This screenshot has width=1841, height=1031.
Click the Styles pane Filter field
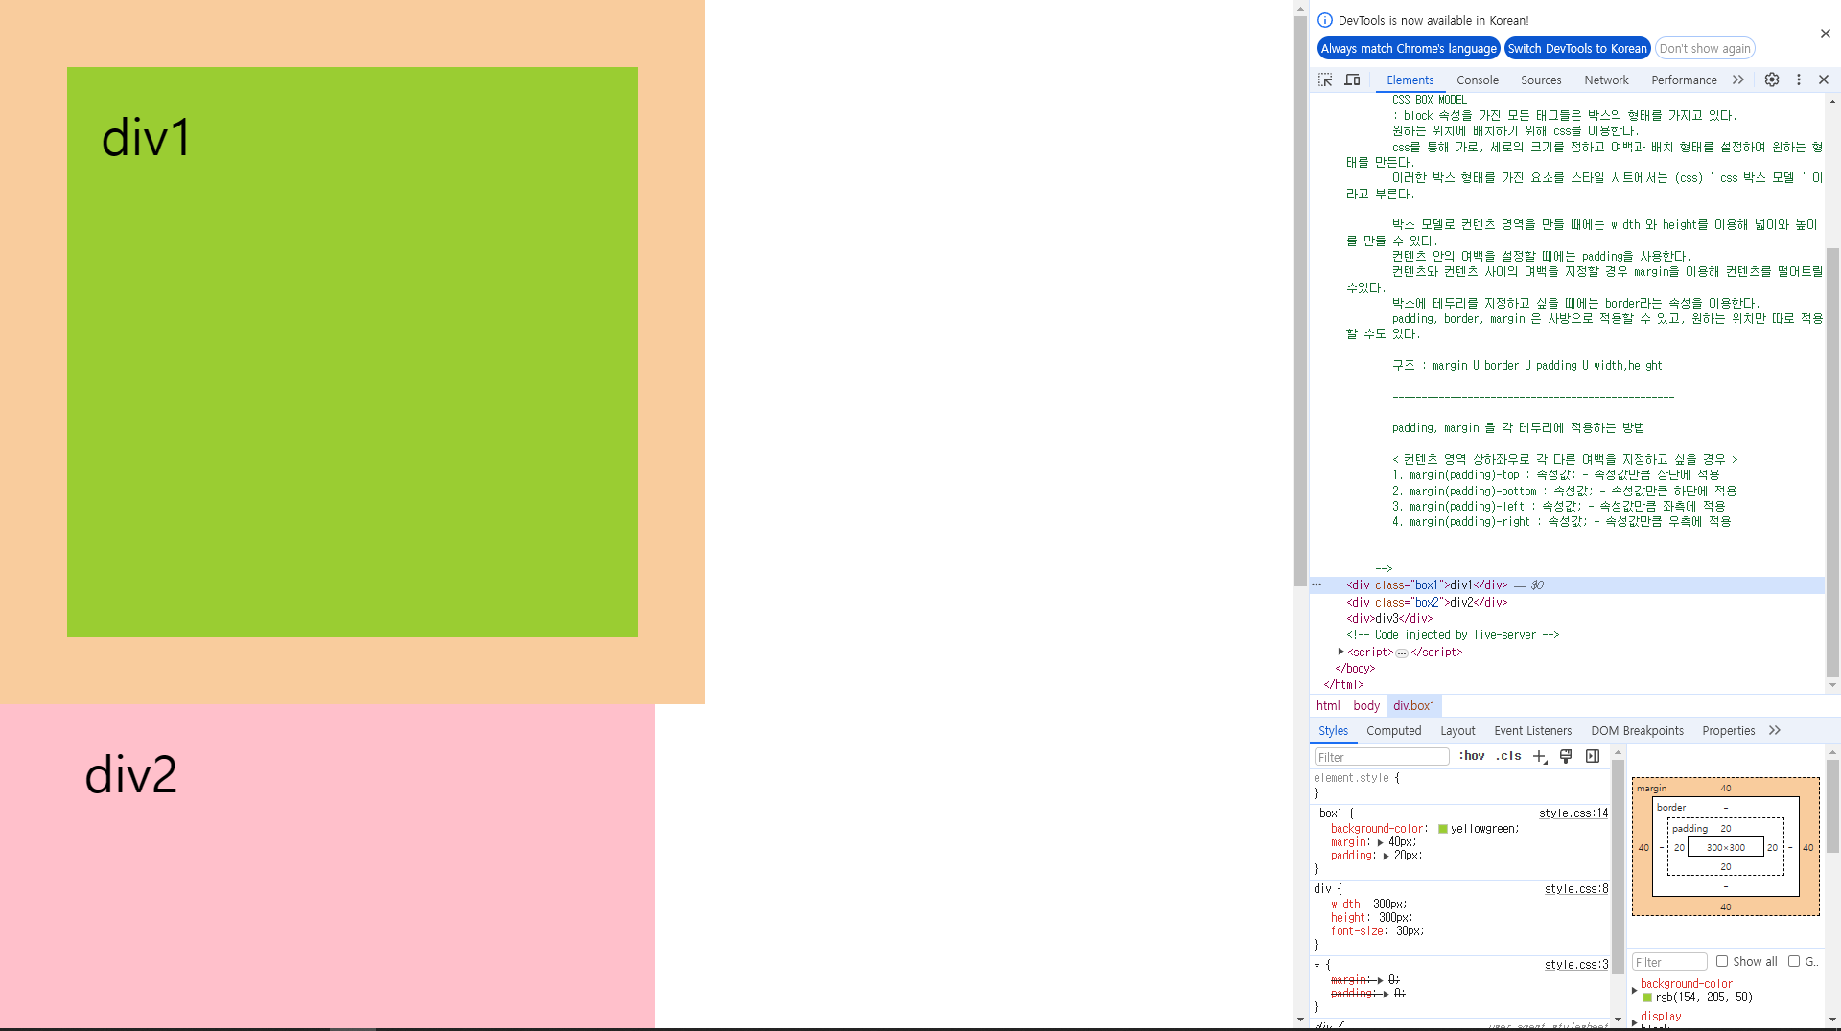coord(1381,757)
